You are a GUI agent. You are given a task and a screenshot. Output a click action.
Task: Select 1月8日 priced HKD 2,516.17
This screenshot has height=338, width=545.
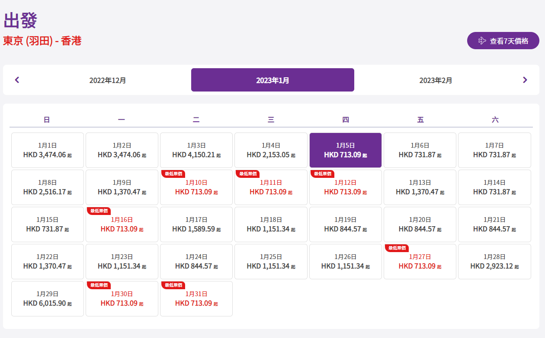pyautogui.click(x=48, y=187)
